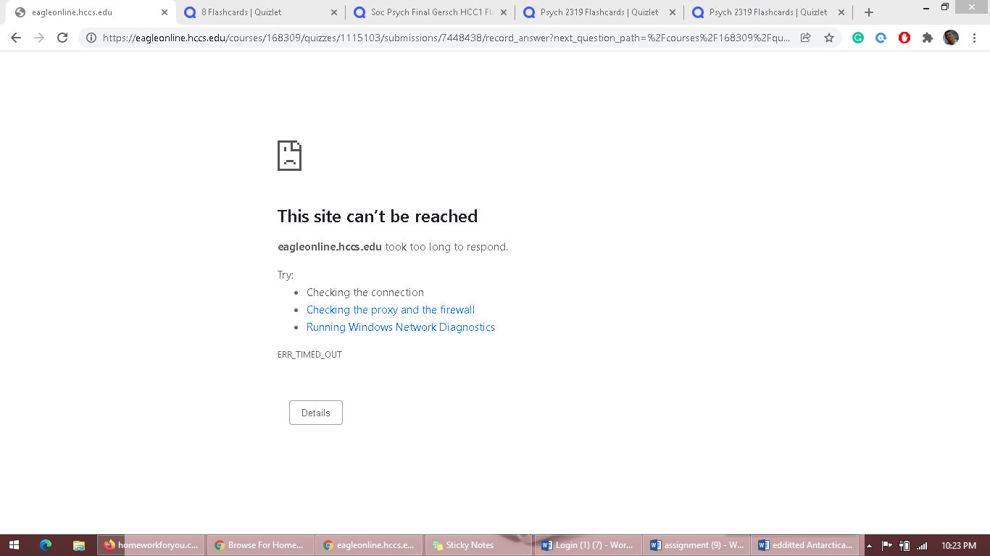Click the address bar URL field
990x556 pixels.
tap(446, 38)
